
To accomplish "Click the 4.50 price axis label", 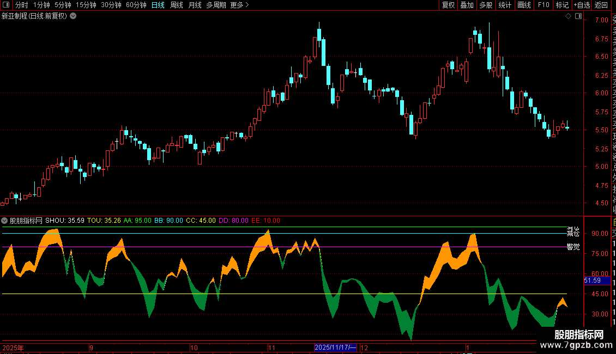I will (601, 203).
